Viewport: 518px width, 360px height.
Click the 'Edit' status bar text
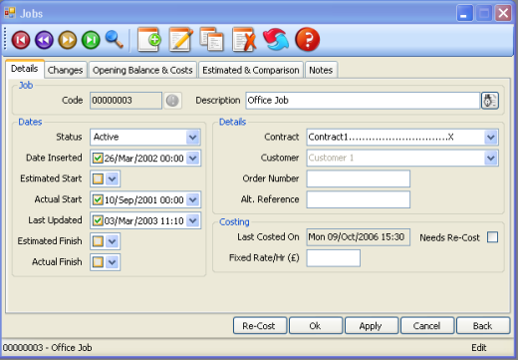pos(479,348)
